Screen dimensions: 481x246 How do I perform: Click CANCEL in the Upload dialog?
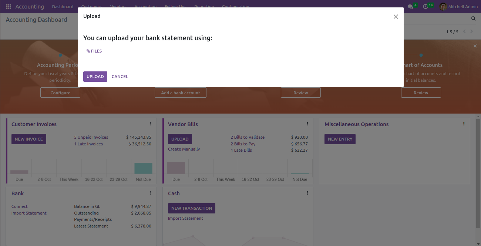[120, 77]
